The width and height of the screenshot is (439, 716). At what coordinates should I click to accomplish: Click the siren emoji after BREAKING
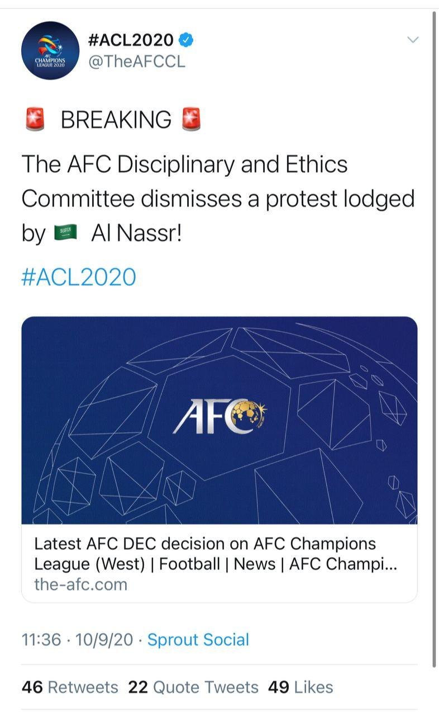(191, 120)
